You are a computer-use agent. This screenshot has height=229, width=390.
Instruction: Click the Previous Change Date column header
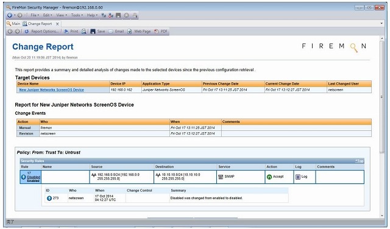(x=233, y=84)
